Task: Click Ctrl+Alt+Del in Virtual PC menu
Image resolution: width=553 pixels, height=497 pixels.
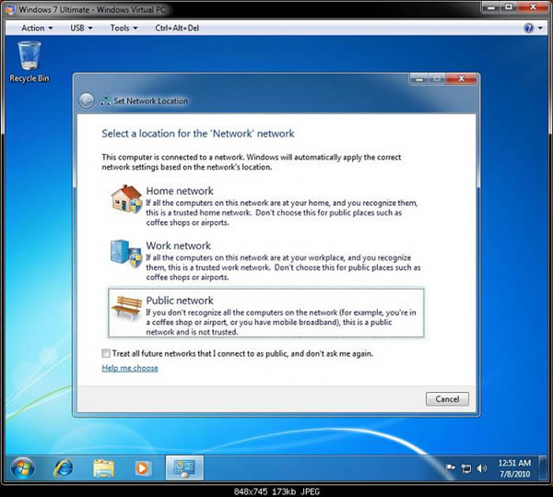Action: click(x=177, y=28)
